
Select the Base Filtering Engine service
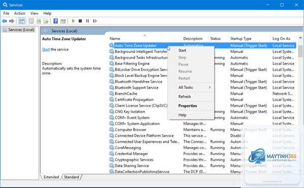tap(132, 63)
